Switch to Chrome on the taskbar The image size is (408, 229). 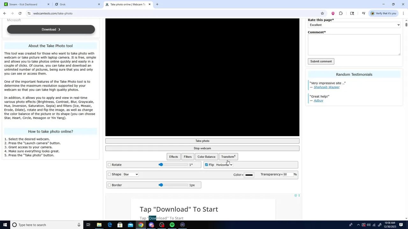point(141,225)
